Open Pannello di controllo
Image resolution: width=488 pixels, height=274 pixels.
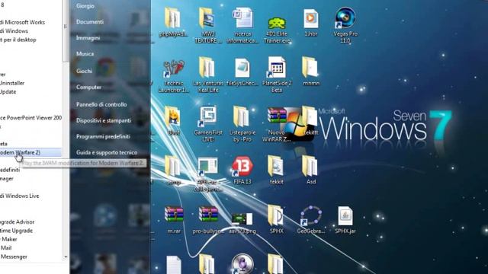tap(101, 105)
